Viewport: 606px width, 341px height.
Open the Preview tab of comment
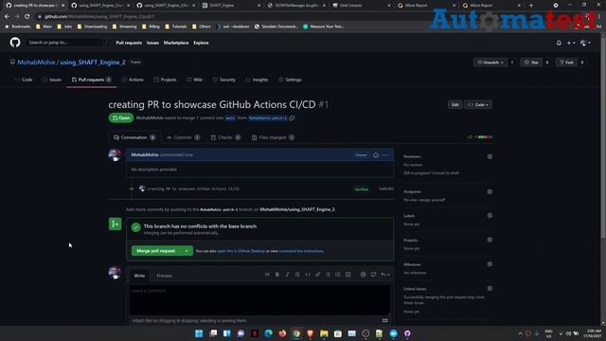click(x=164, y=276)
